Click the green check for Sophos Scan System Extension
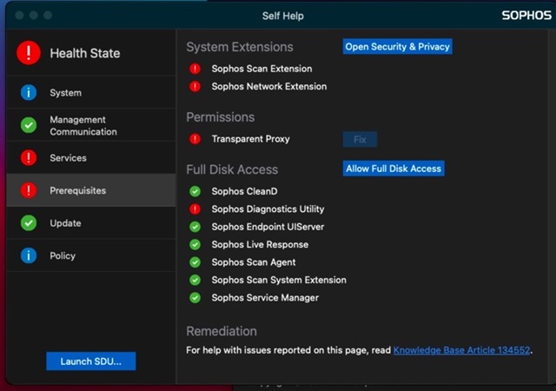 [195, 280]
